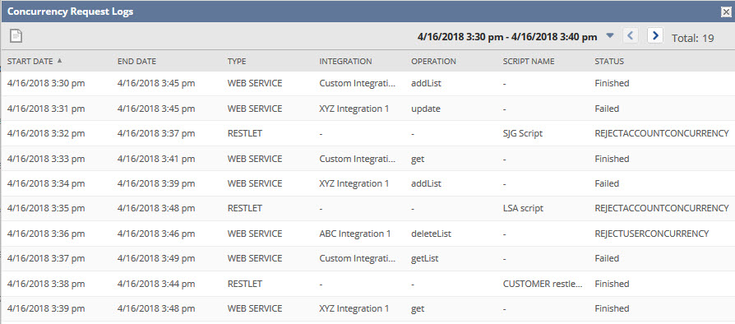Click the LSA script name cell
735x324 pixels.
[523, 208]
